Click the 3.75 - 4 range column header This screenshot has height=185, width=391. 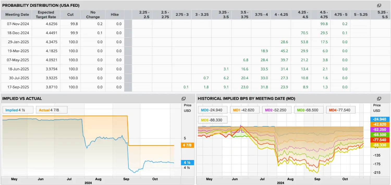pyautogui.click(x=261, y=15)
